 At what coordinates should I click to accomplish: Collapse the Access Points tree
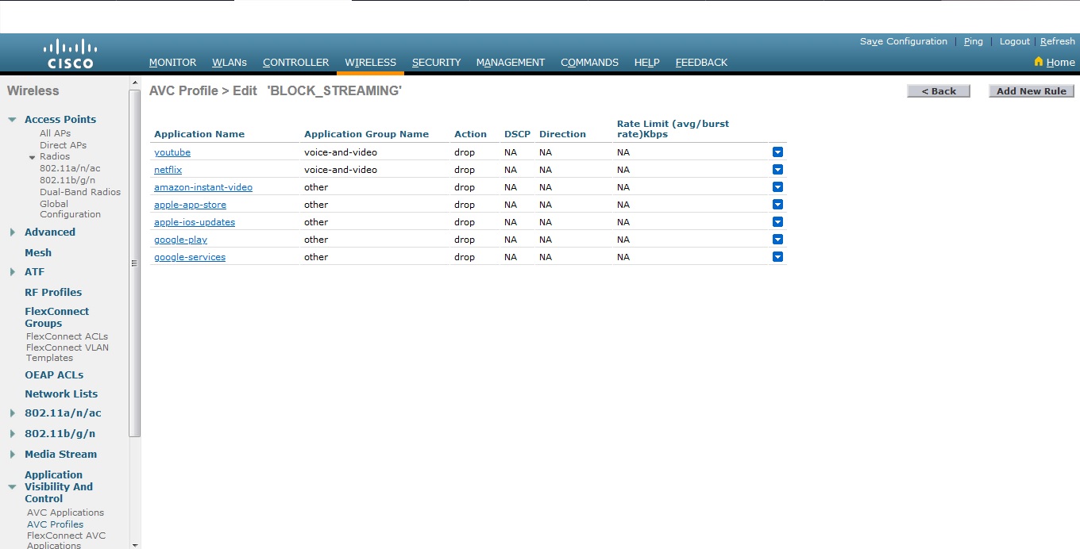11,119
